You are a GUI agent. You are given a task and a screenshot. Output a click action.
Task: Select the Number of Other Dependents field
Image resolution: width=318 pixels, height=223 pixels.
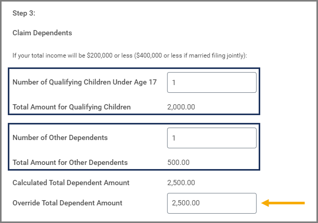(211, 138)
